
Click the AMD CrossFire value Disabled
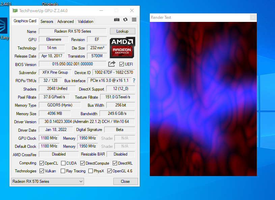click(59, 154)
